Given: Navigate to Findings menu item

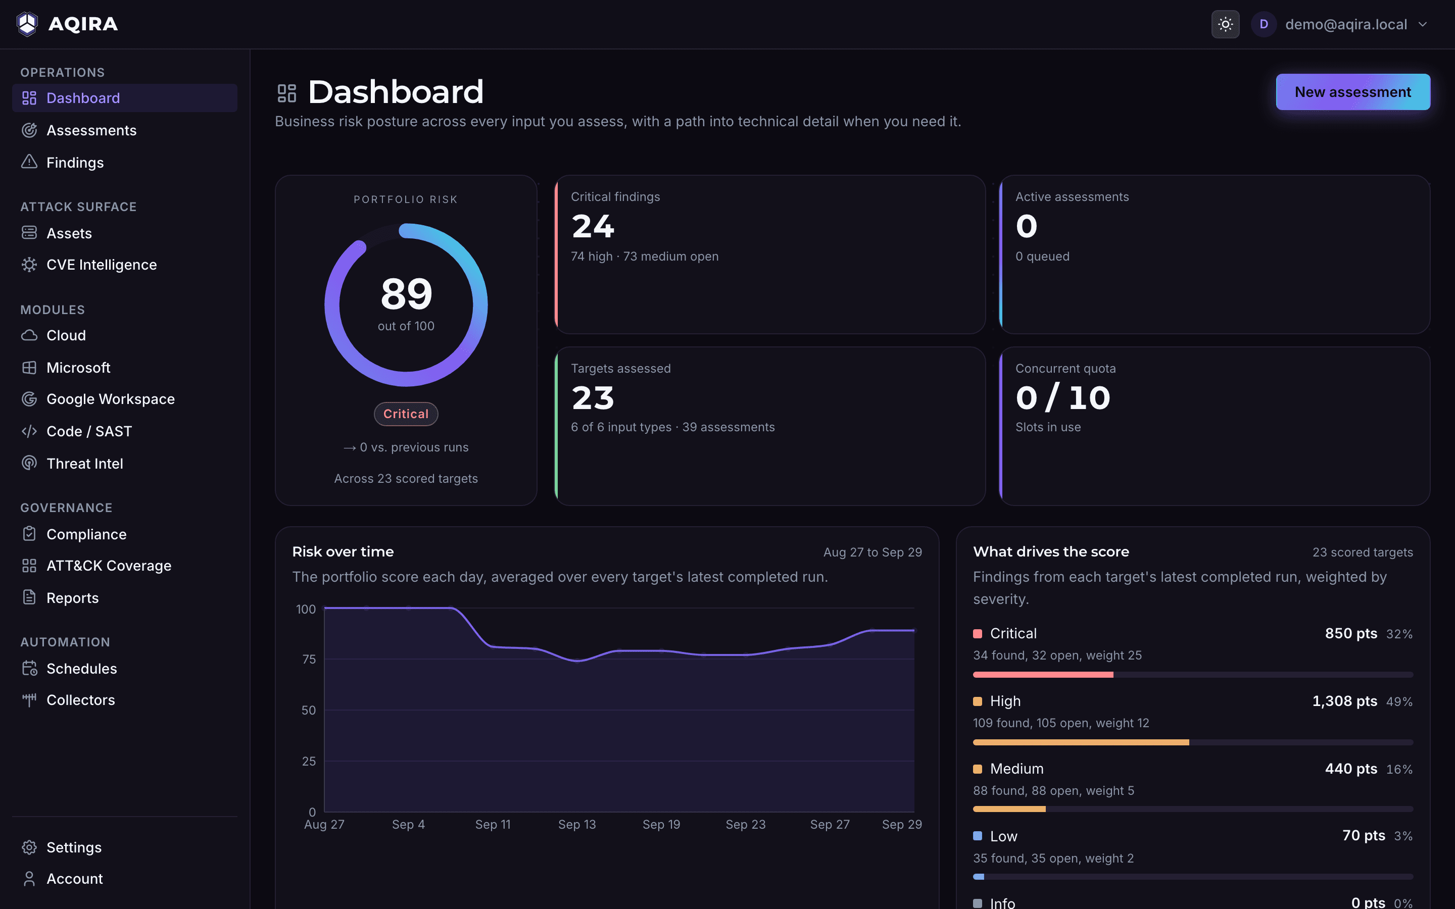Looking at the screenshot, I should tap(124, 162).
